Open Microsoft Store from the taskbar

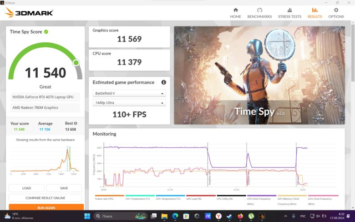(x=186, y=216)
